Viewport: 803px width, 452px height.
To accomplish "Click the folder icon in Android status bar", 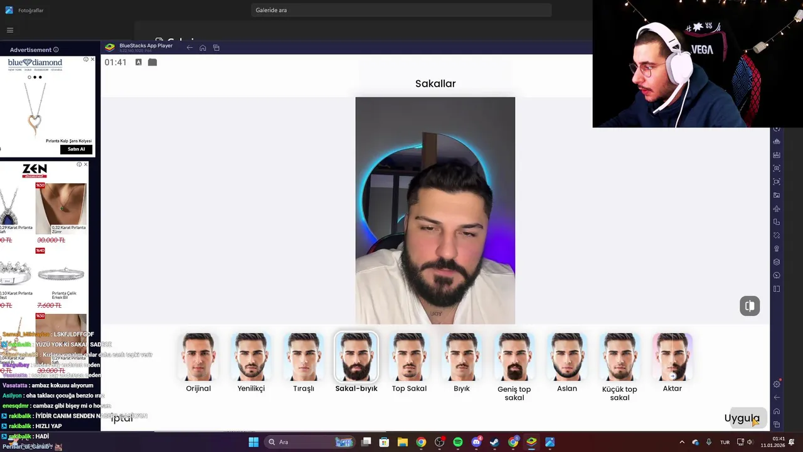I will [x=152, y=62].
